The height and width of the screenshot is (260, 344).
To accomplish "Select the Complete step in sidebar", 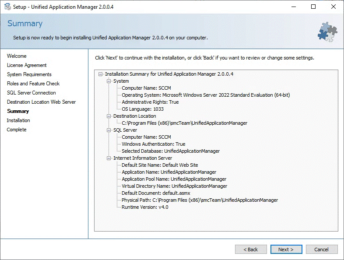I will (17, 130).
